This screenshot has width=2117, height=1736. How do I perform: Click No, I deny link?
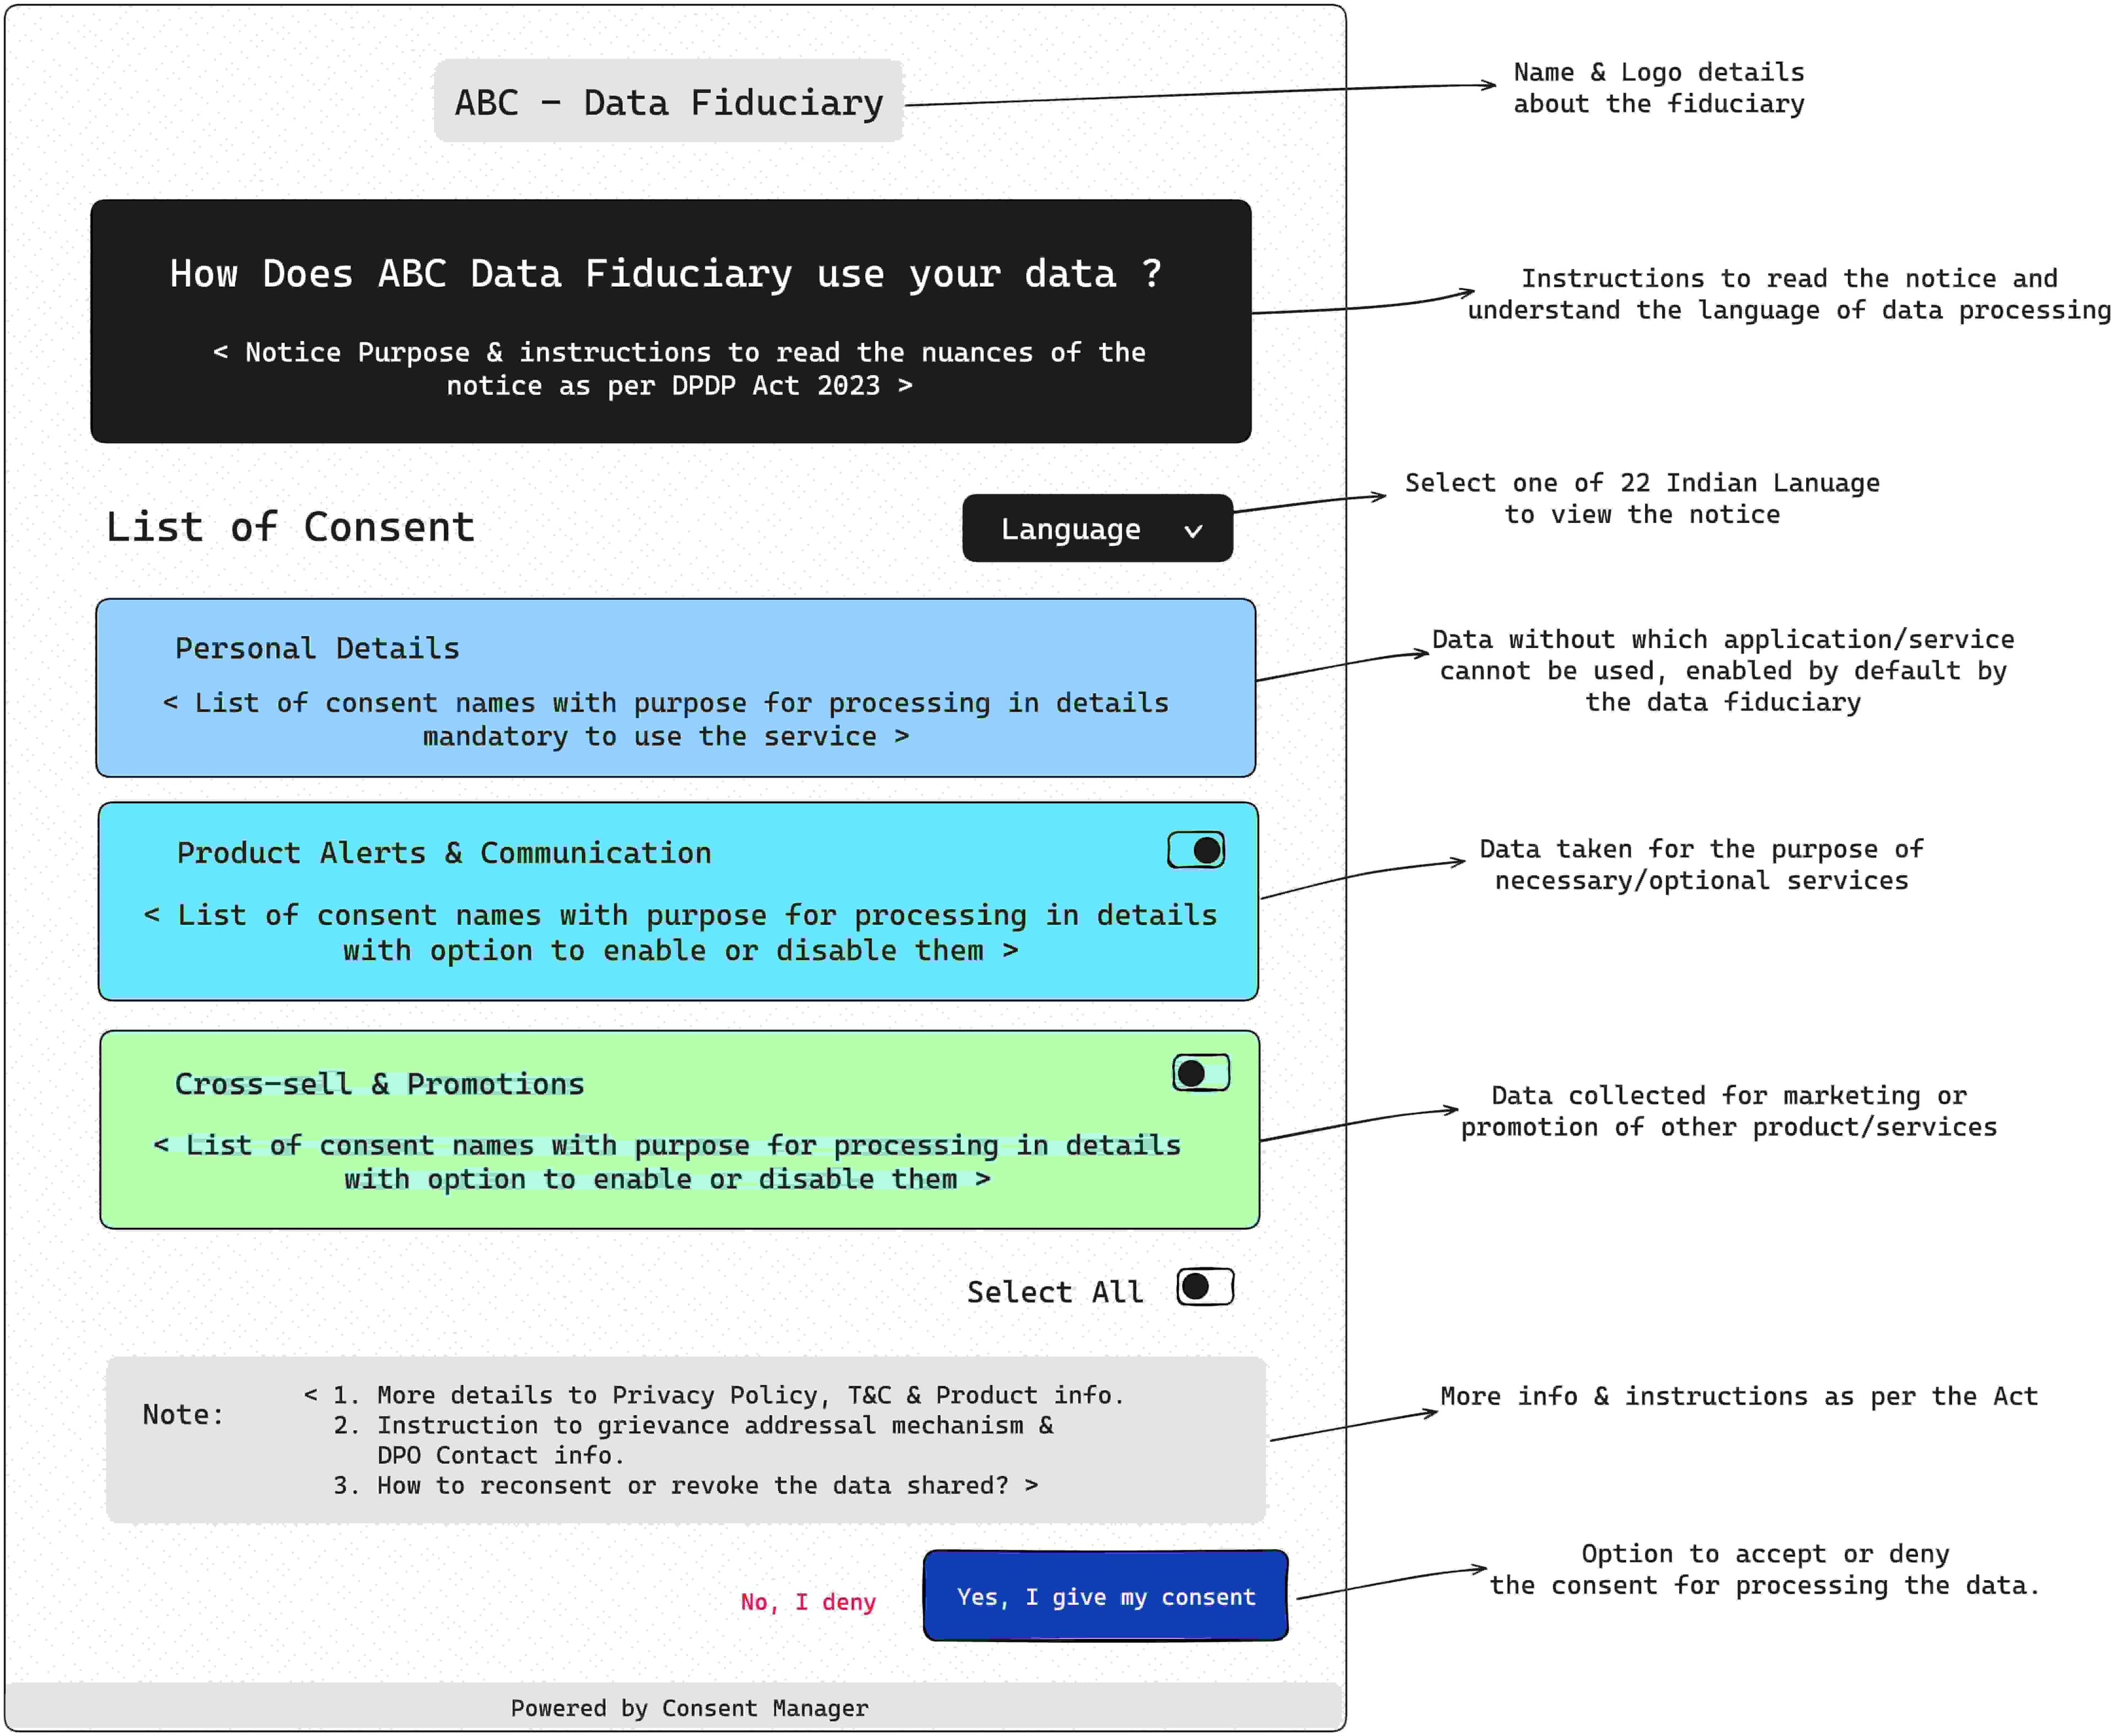tap(807, 1601)
